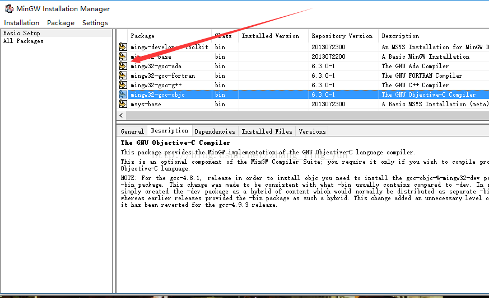Click 'An MSYS Installation for MinGW' description cell
Screen dimensions: 489x298
435,47
